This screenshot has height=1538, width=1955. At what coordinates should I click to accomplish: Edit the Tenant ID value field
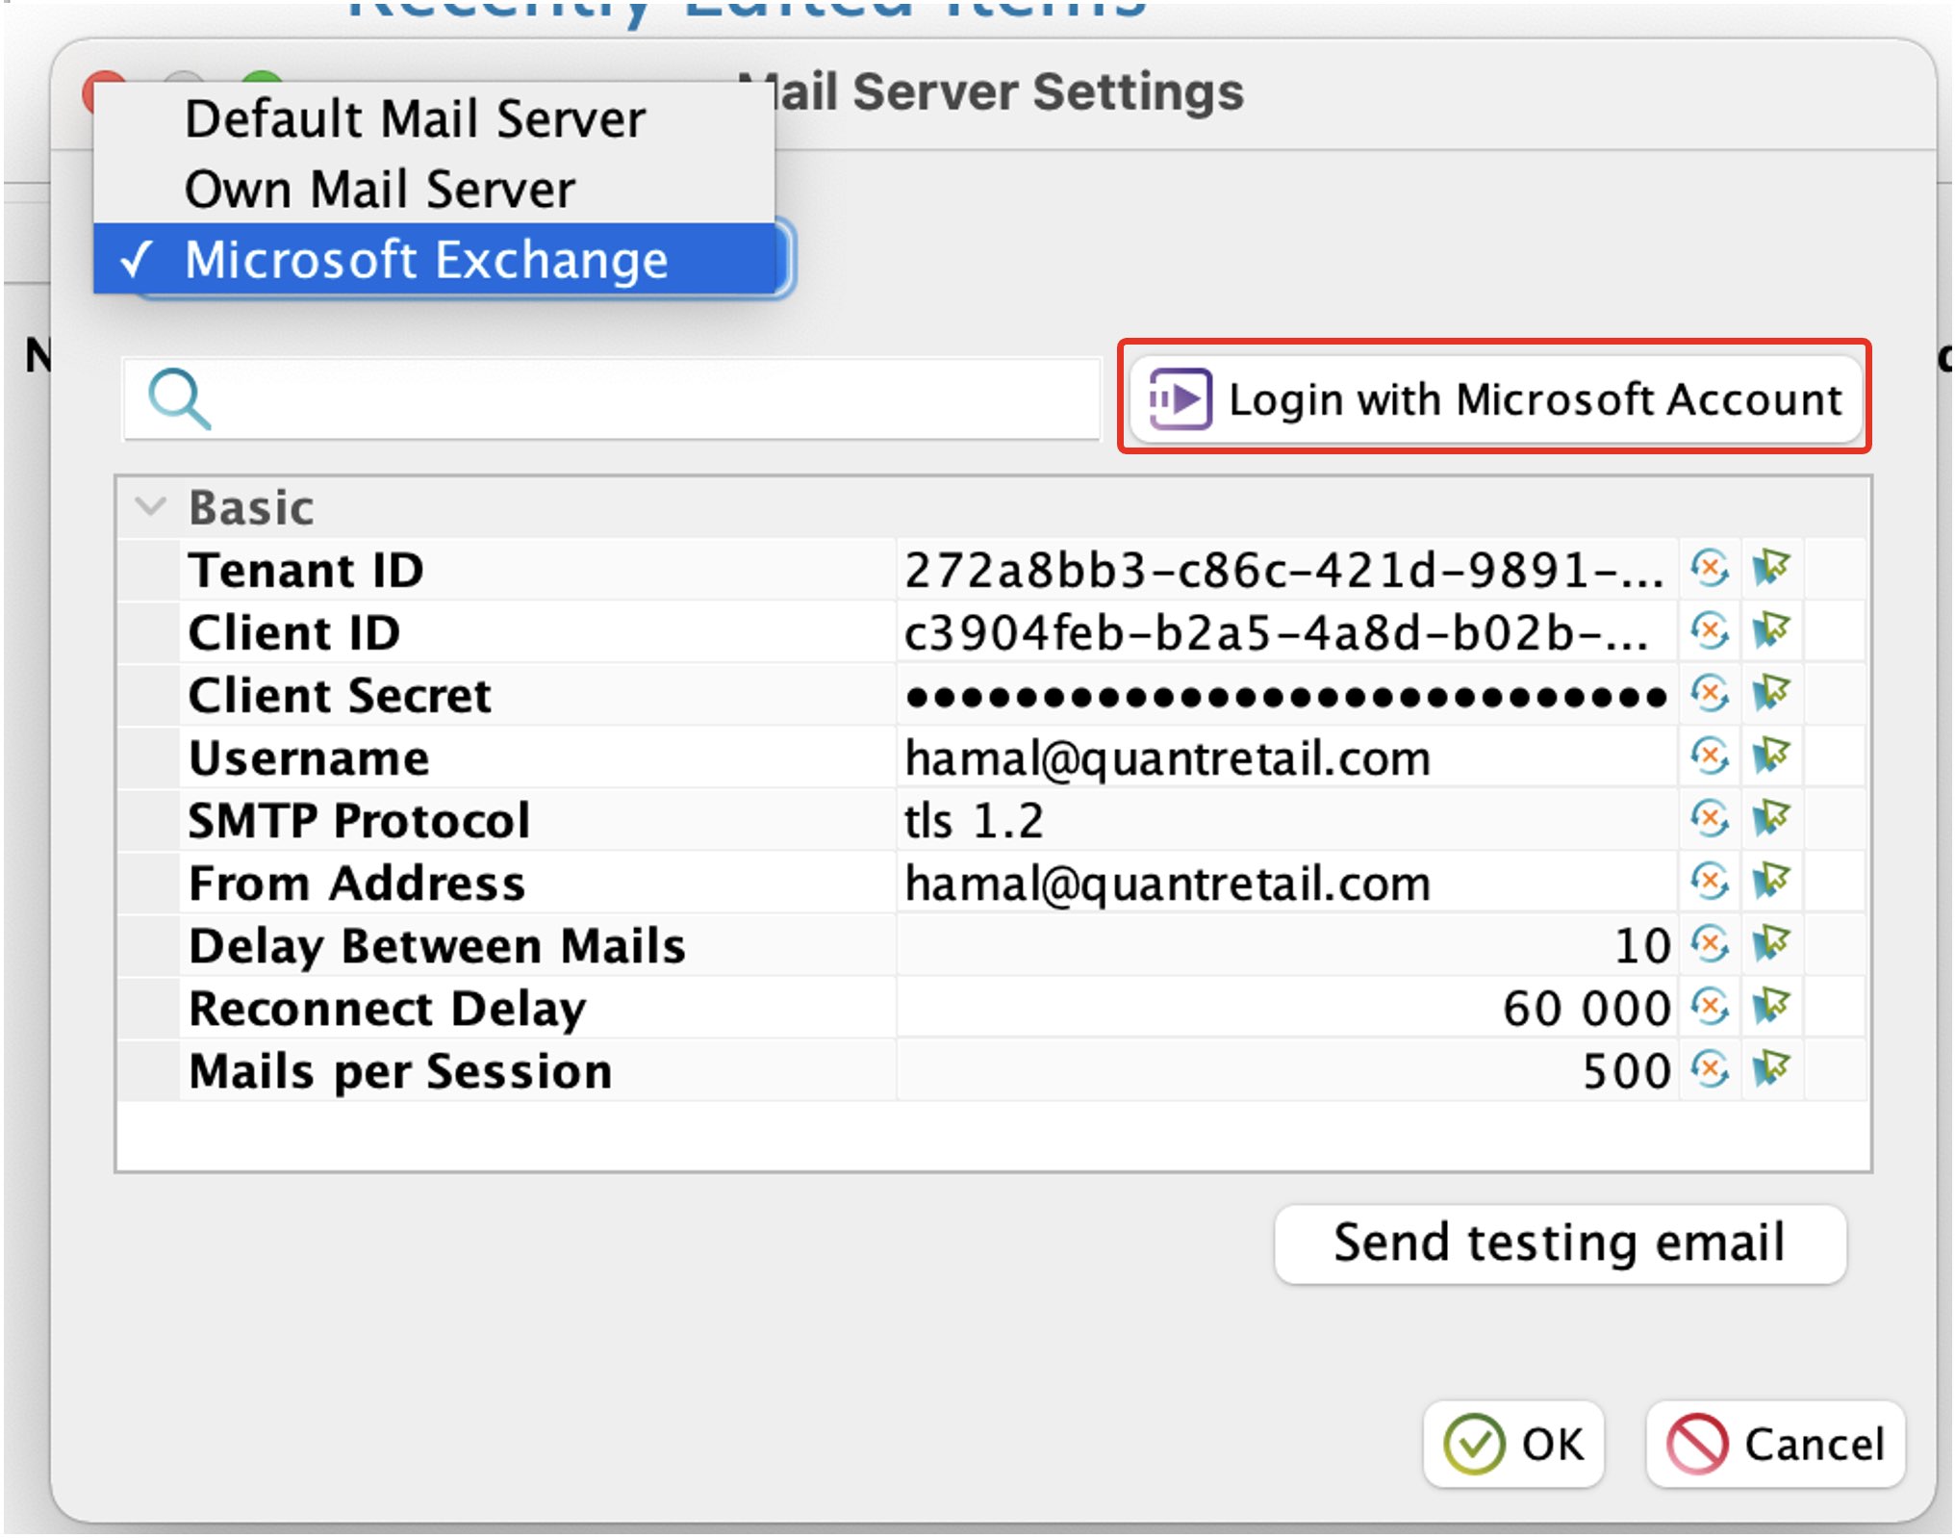click(1287, 569)
